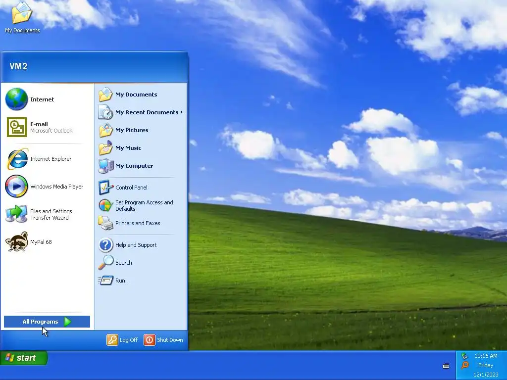This screenshot has width=507, height=380.
Task: Open My Documents desktop icon
Action: click(x=22, y=13)
